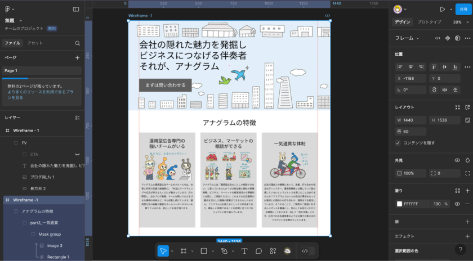Select アナグラムの特徴 layer in layers list
The image size is (473, 261).
[37, 211]
